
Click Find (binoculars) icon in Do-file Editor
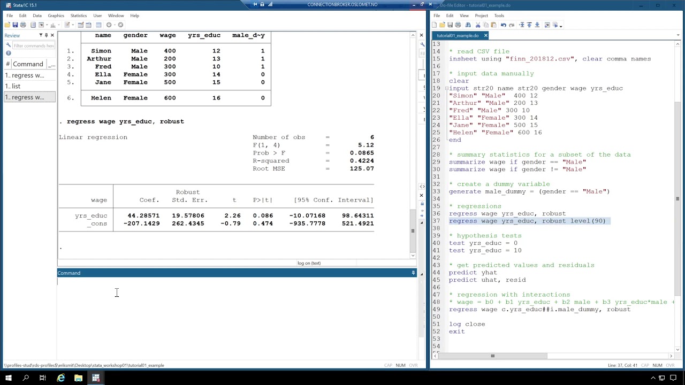pos(468,25)
